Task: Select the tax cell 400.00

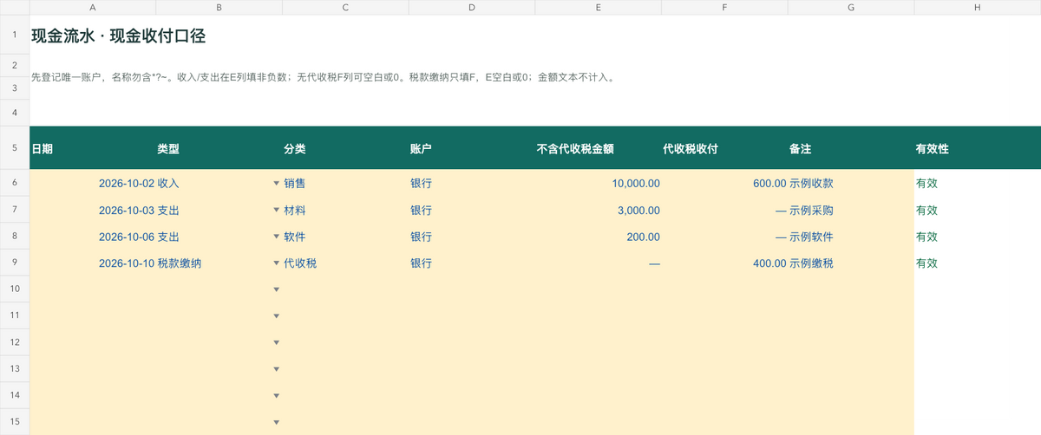Action: (724, 263)
